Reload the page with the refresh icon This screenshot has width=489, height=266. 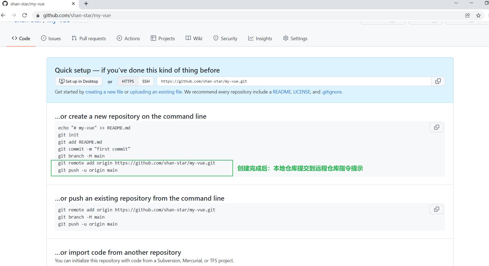tap(25, 15)
